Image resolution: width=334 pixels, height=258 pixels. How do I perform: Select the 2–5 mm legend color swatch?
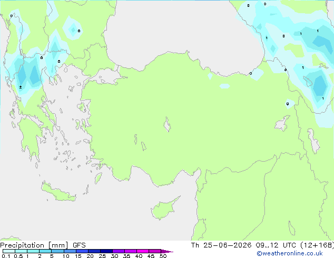tap(45, 251)
